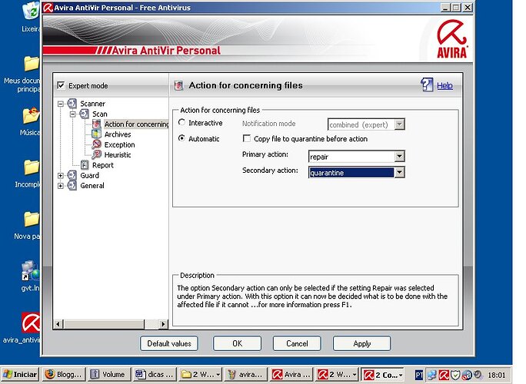Click the tree panel horizontal scrollbar
Image resolution: width=526 pixels, height=384 pixels.
point(112,324)
